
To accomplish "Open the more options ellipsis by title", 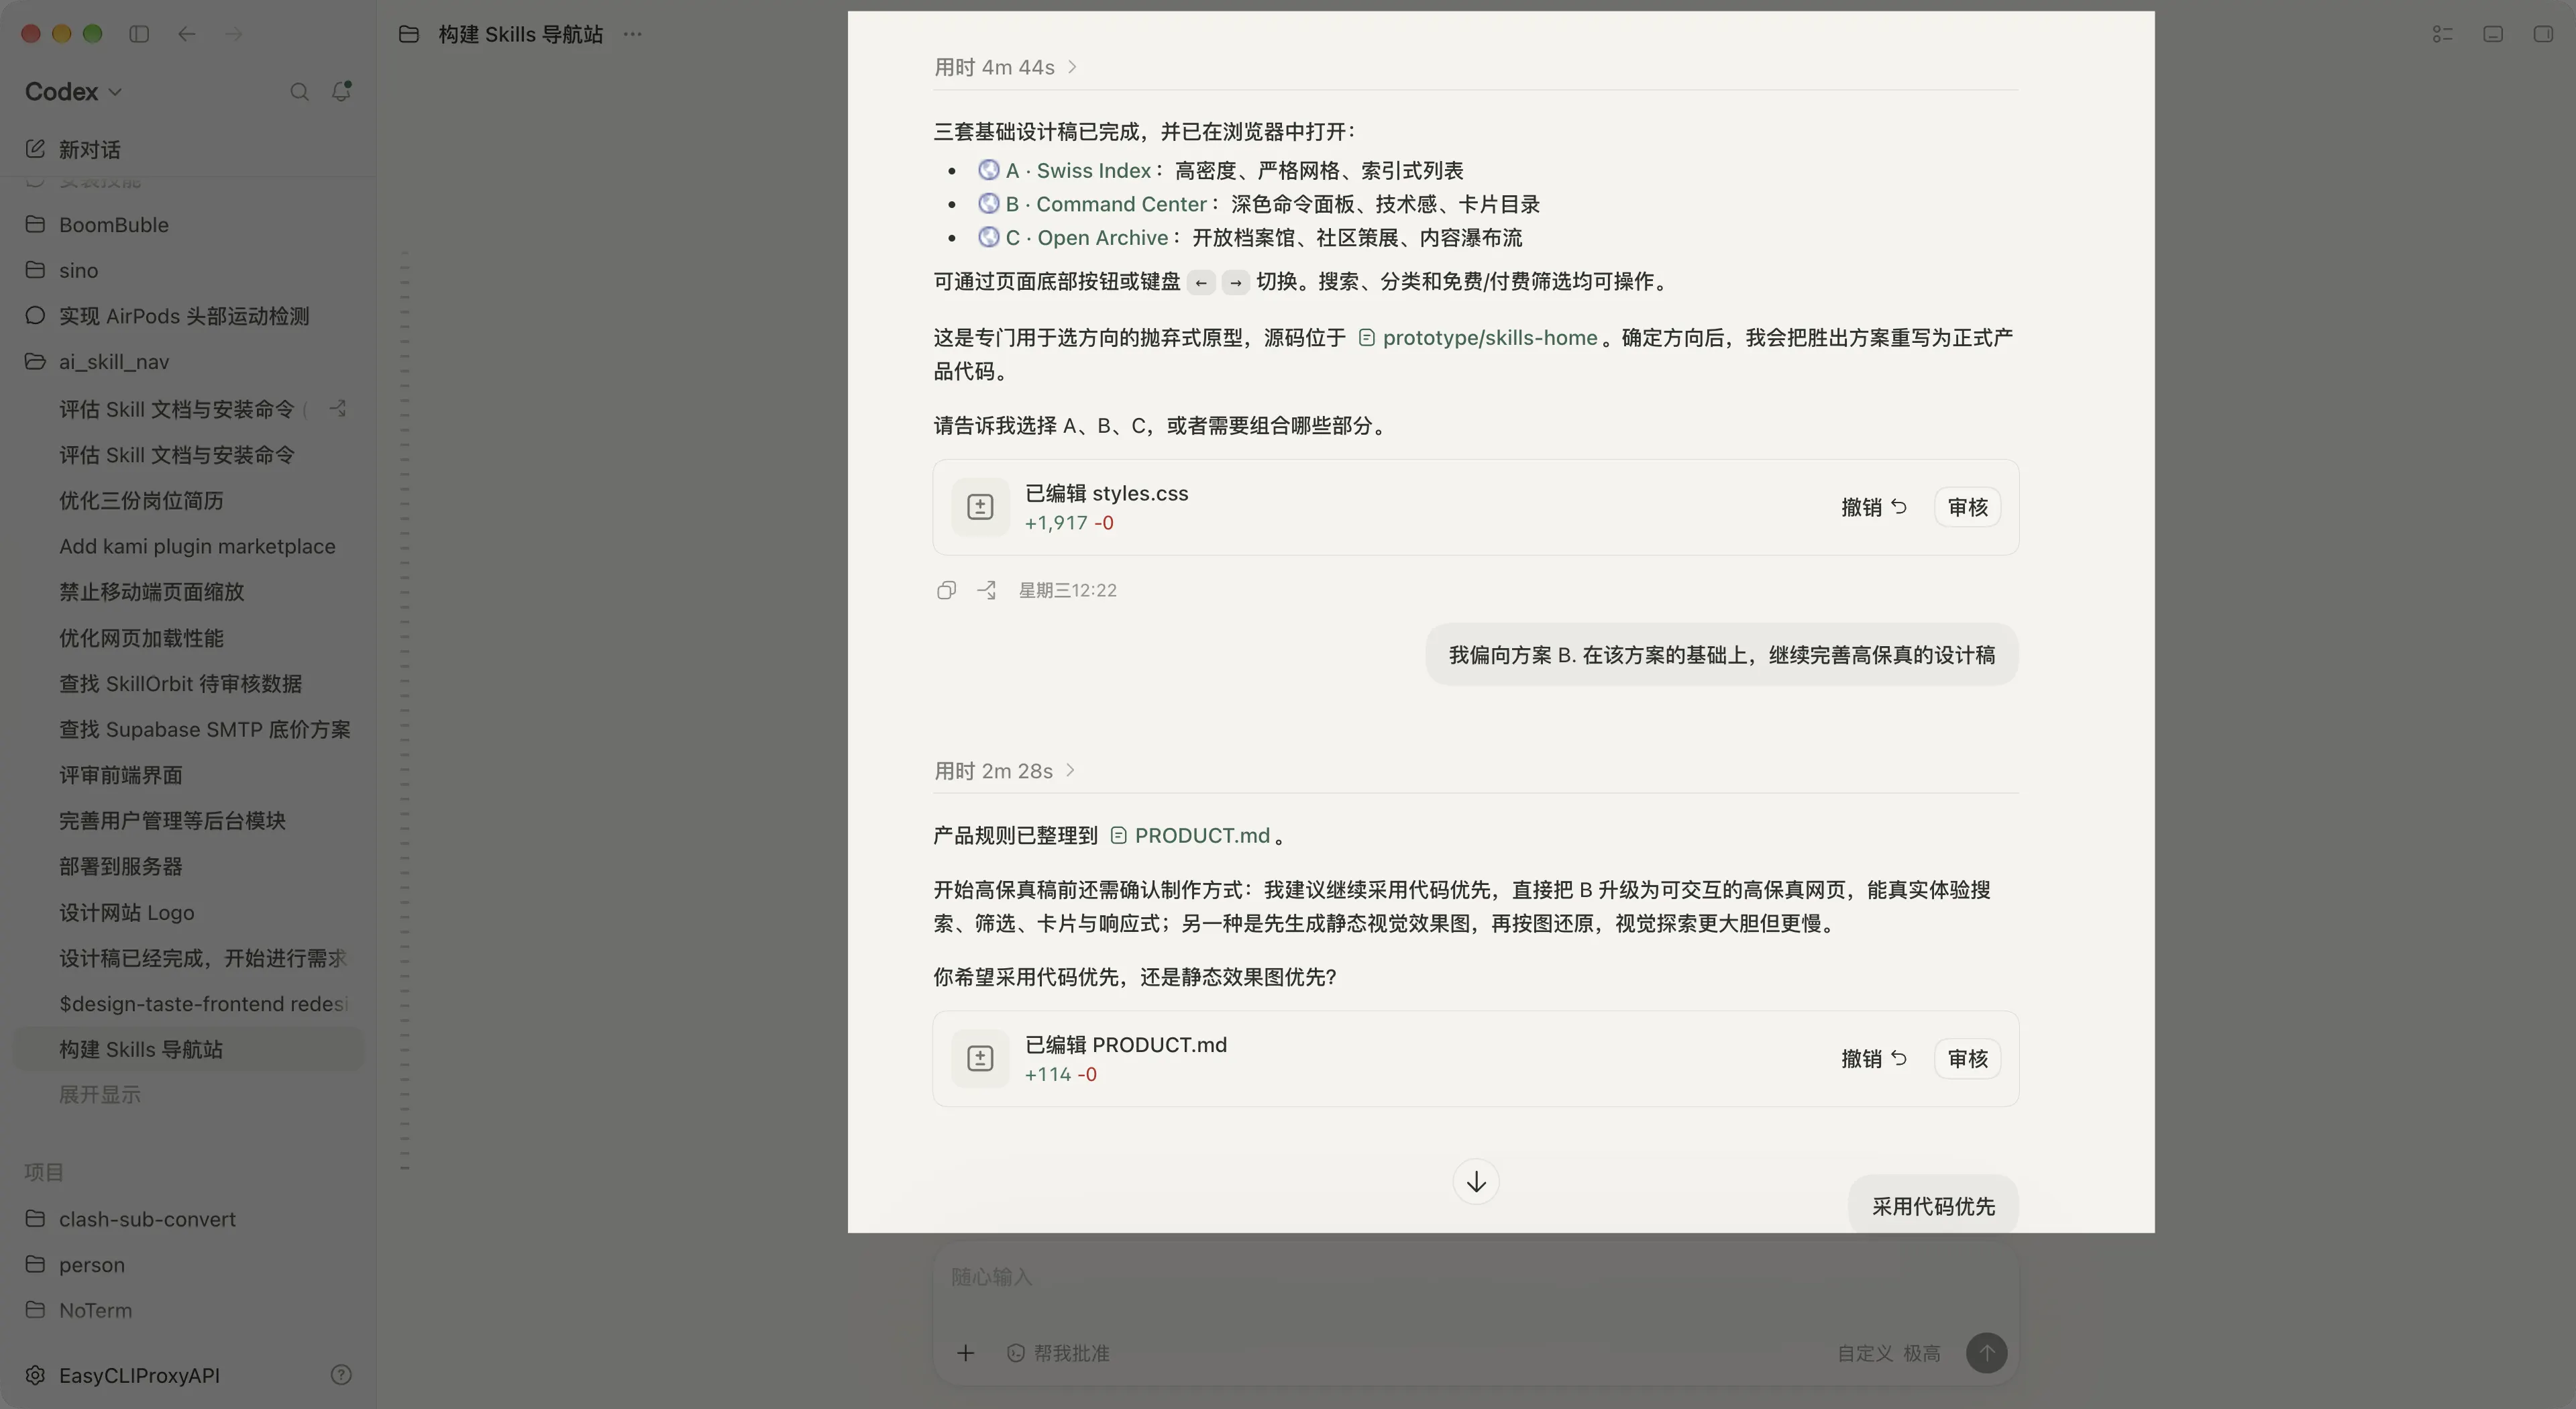I will coord(632,34).
